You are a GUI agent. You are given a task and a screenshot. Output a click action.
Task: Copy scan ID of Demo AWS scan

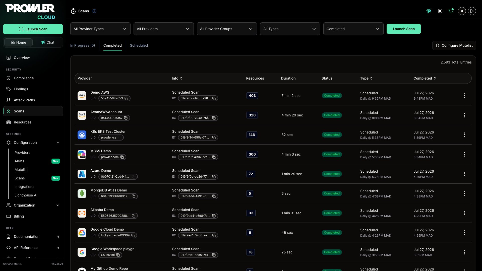point(214,98)
